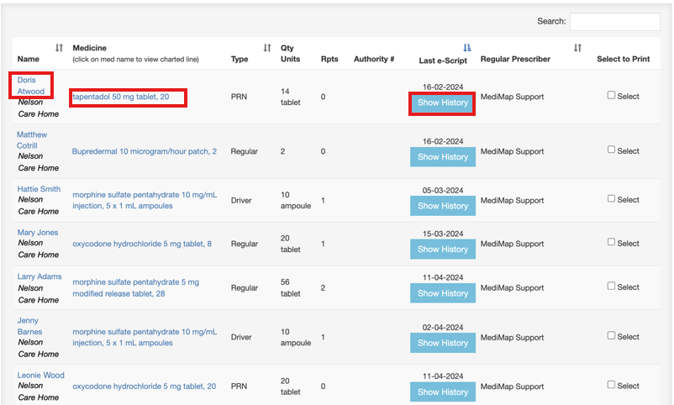Open Doris Atwood patient link
Viewport: 674px width, 405px height.
[x=31, y=86]
